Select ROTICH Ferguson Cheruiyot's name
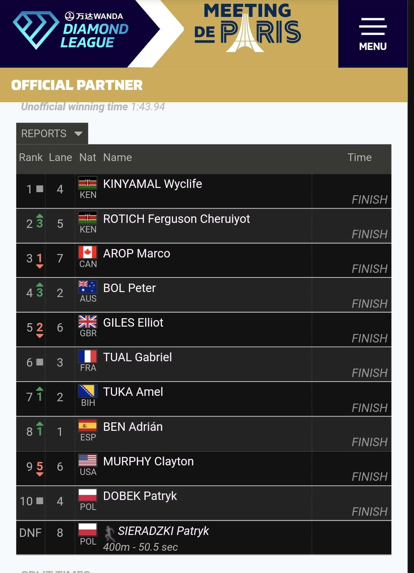The height and width of the screenshot is (573, 414). point(176,219)
